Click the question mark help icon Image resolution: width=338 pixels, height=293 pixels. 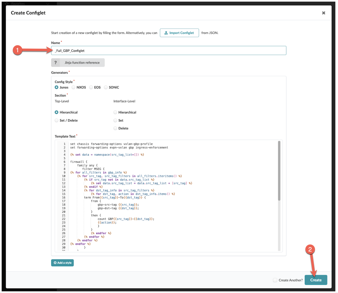coord(55,63)
